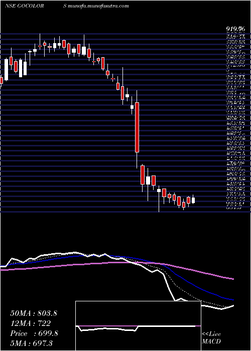The width and height of the screenshot is (251, 351).
Task: Click the <<Live label
Action: pos(211,334)
